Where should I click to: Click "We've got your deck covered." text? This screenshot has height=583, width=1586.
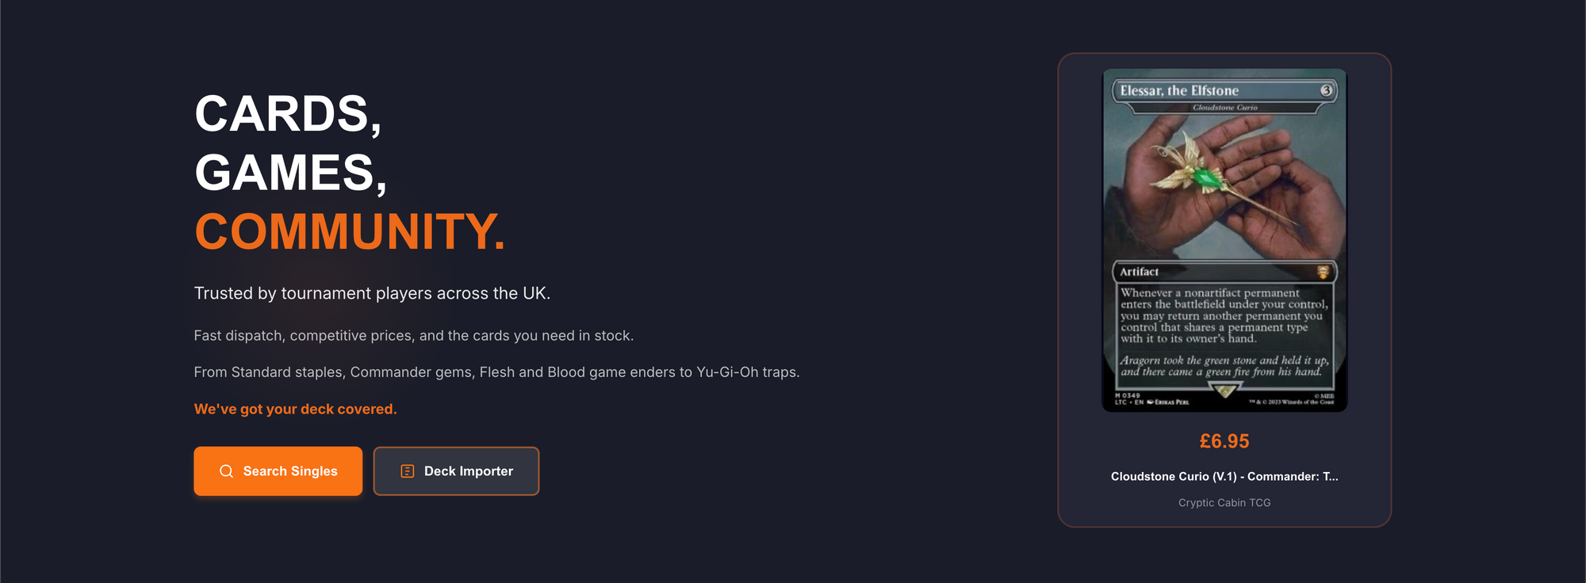tap(295, 409)
